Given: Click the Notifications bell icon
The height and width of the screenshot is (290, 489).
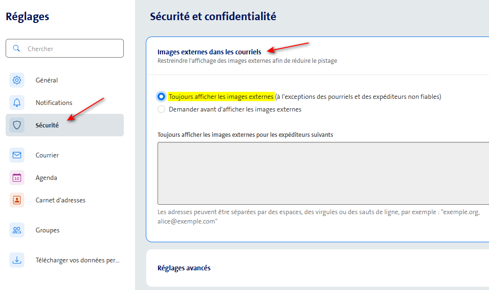Looking at the screenshot, I should [17, 103].
